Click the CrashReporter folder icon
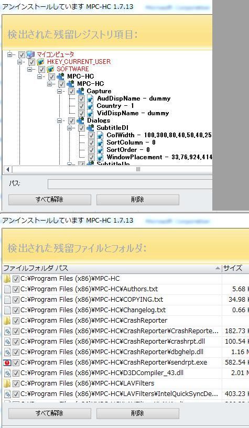Screen dimensions: 249x428 7,321
